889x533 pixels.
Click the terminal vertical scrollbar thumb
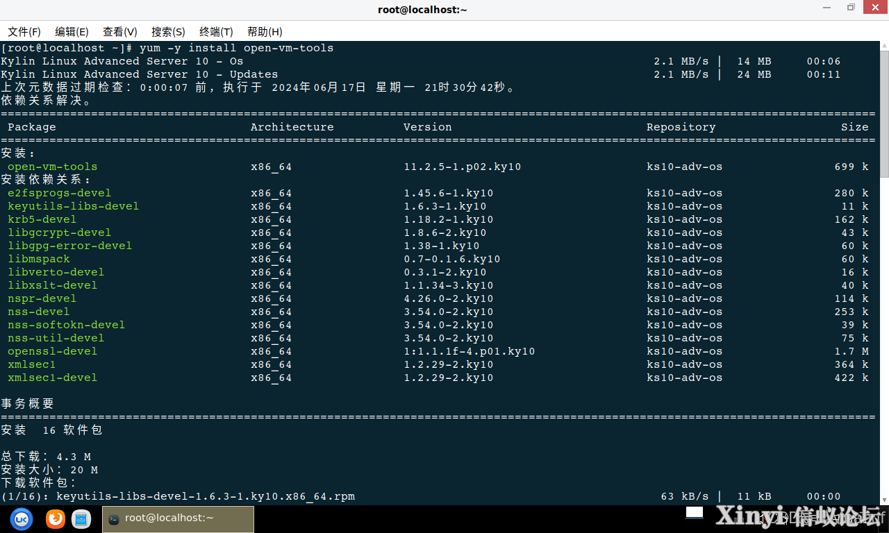pyautogui.click(x=884, y=114)
